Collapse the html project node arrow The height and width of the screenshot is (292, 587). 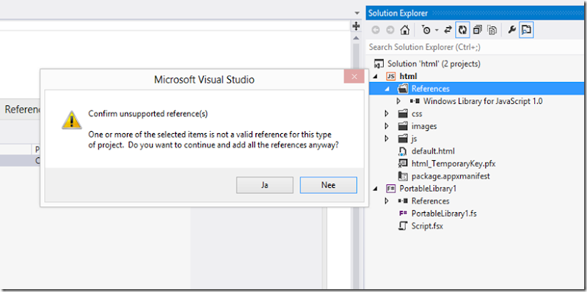(x=376, y=76)
